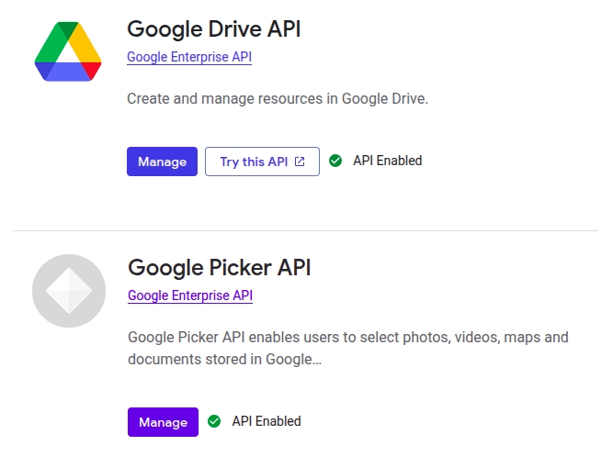Click the divider line between the API cards

coord(306,230)
